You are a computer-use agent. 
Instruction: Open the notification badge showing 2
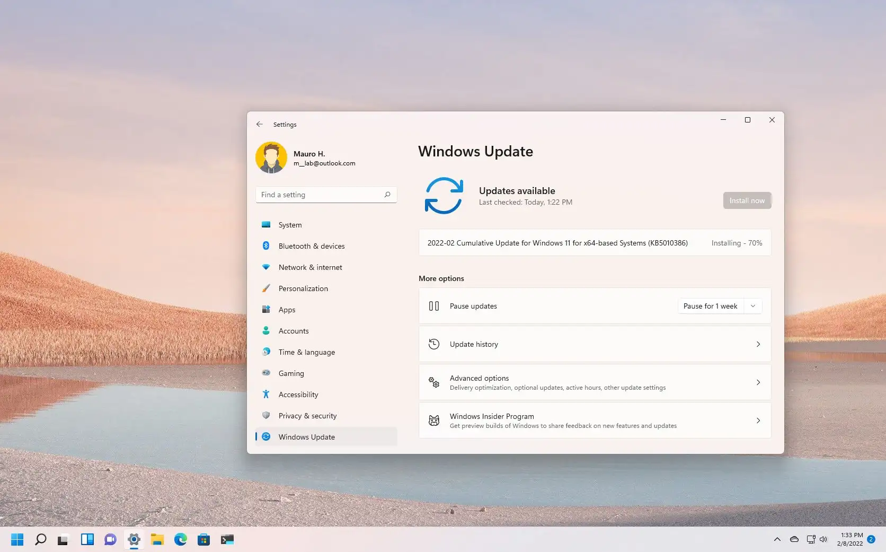tap(871, 539)
